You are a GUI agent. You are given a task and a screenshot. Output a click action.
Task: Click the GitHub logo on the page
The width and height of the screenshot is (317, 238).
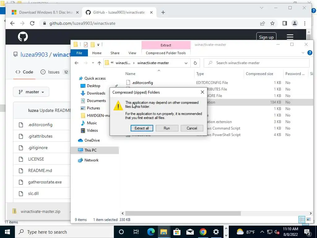point(23,37)
